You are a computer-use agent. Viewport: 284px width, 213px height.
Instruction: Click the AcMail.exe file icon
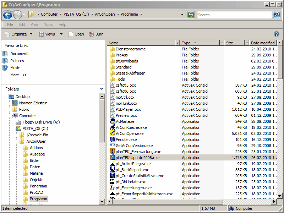coord(113,121)
